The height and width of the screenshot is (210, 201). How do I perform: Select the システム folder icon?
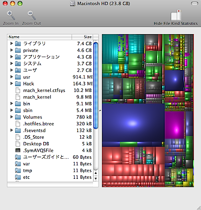point(18,64)
